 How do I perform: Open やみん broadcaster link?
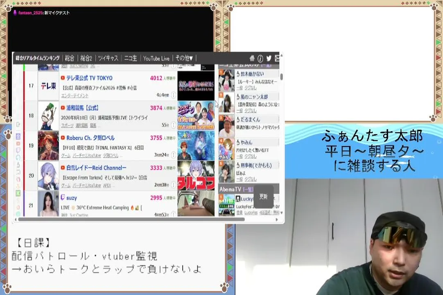(246, 142)
